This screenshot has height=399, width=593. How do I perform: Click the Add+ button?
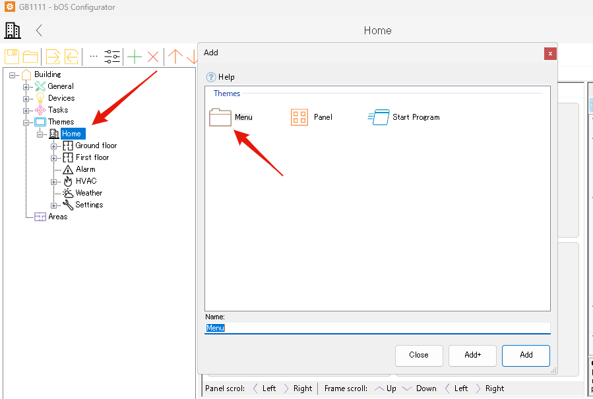(x=472, y=356)
